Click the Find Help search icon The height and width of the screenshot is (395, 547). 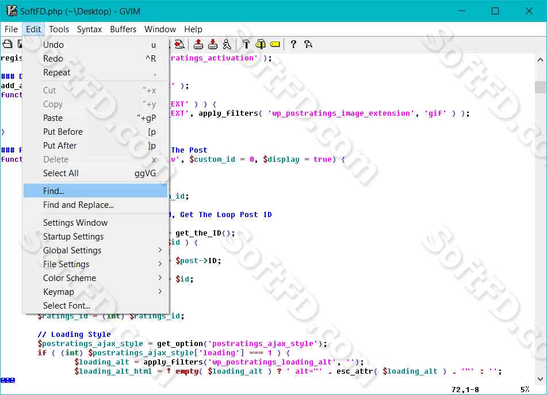pos(308,44)
